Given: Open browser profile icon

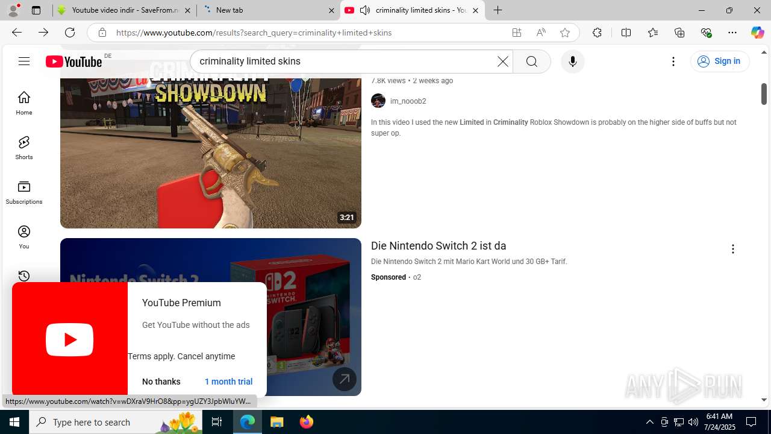Looking at the screenshot, I should pos(13,10).
